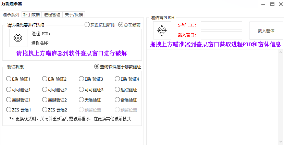Open the 关于/反馈 tab
Image resolution: width=284 pixels, height=154 pixels.
[74, 14]
